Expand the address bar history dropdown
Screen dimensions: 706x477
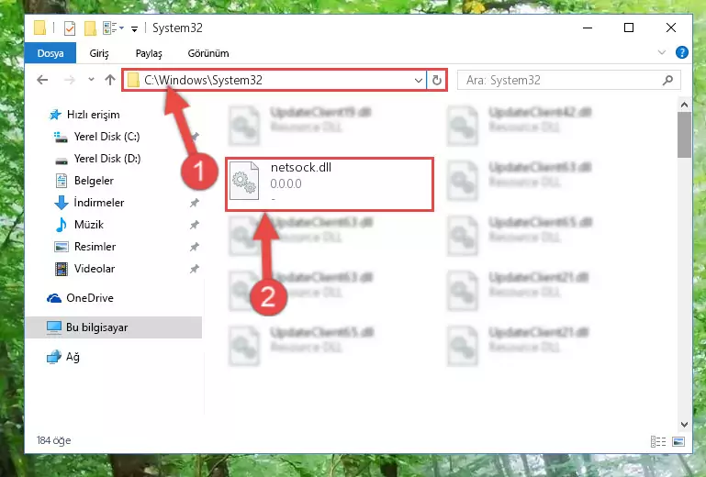(419, 81)
